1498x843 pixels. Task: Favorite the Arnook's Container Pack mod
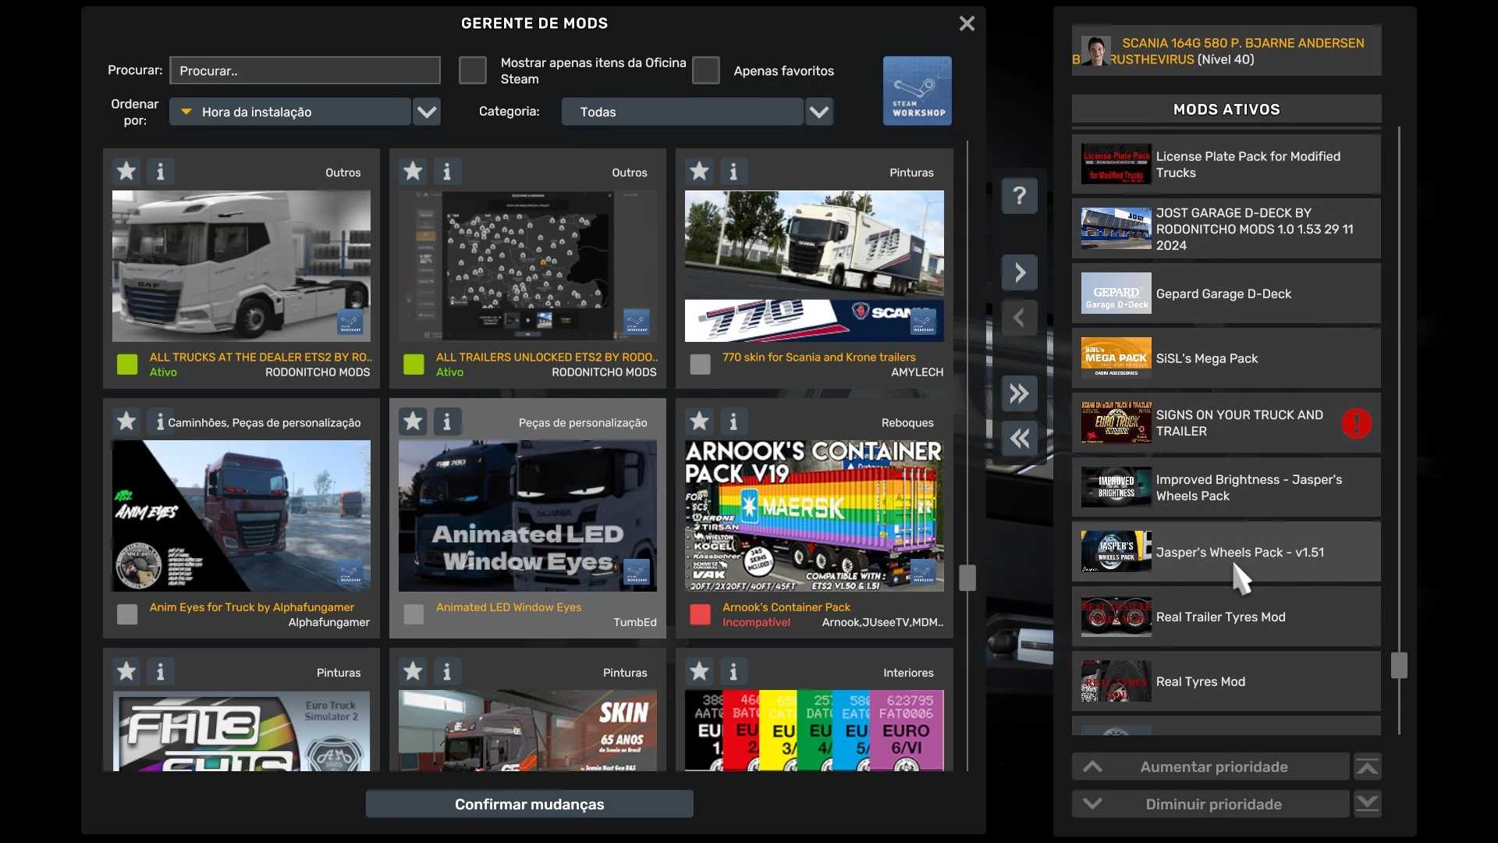tap(699, 421)
